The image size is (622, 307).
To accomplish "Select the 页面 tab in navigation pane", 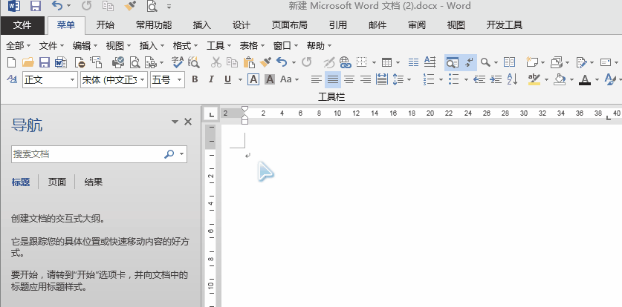I will point(57,182).
